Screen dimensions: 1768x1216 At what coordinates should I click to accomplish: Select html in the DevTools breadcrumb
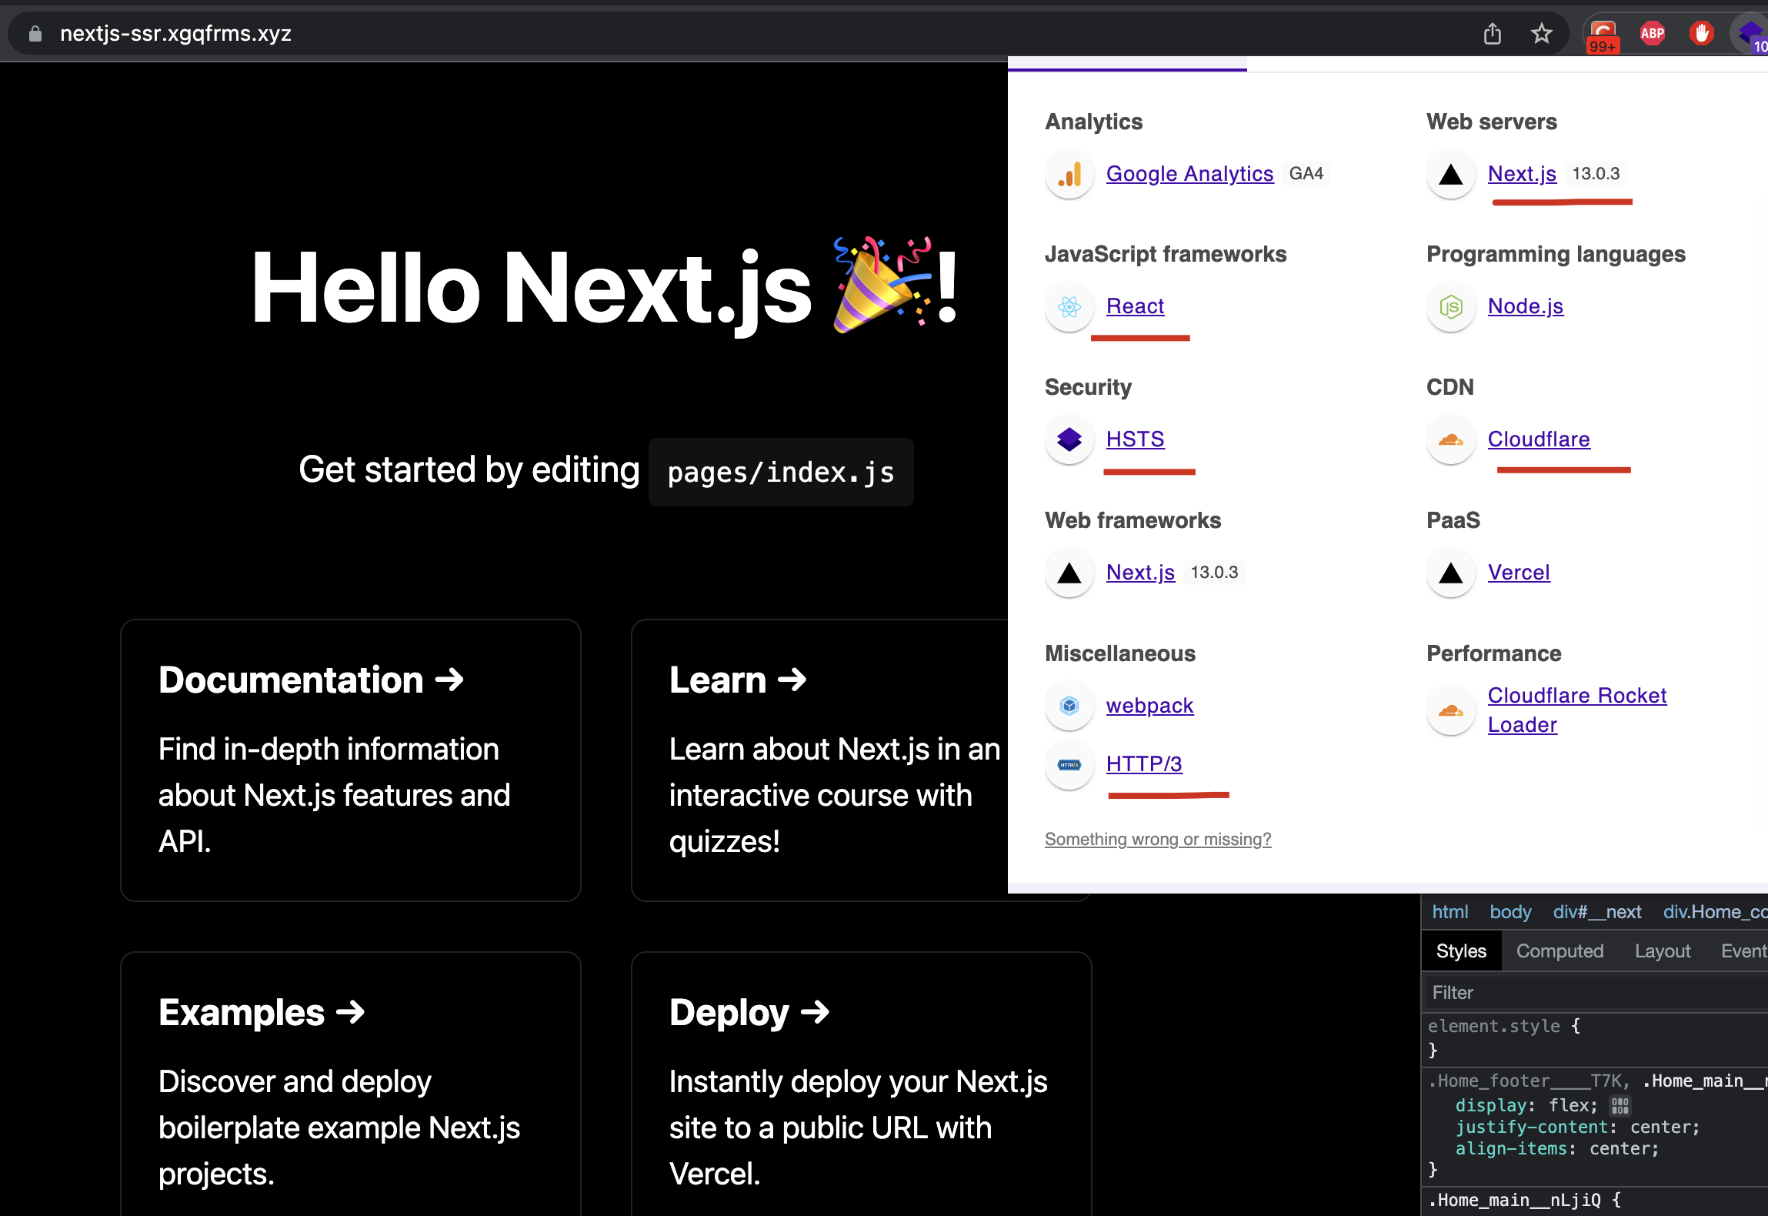[1449, 912]
